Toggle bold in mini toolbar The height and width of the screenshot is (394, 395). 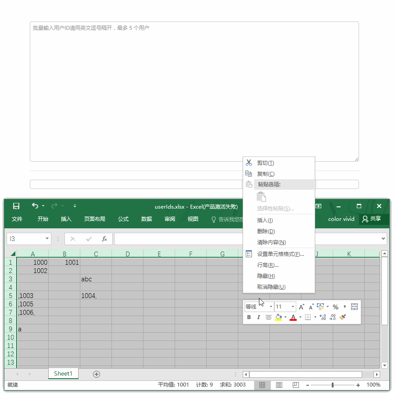coord(249,317)
